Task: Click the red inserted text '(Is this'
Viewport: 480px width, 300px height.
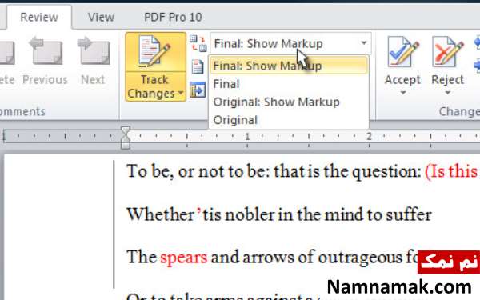Action: [451, 171]
